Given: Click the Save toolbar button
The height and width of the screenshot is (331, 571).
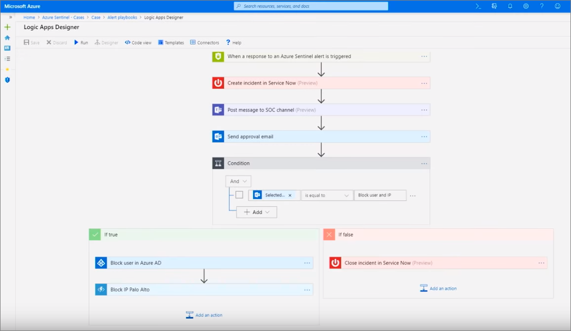Looking at the screenshot, I should 32,42.
